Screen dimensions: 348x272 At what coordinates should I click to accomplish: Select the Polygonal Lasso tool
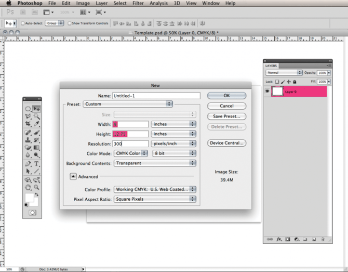[28, 116]
